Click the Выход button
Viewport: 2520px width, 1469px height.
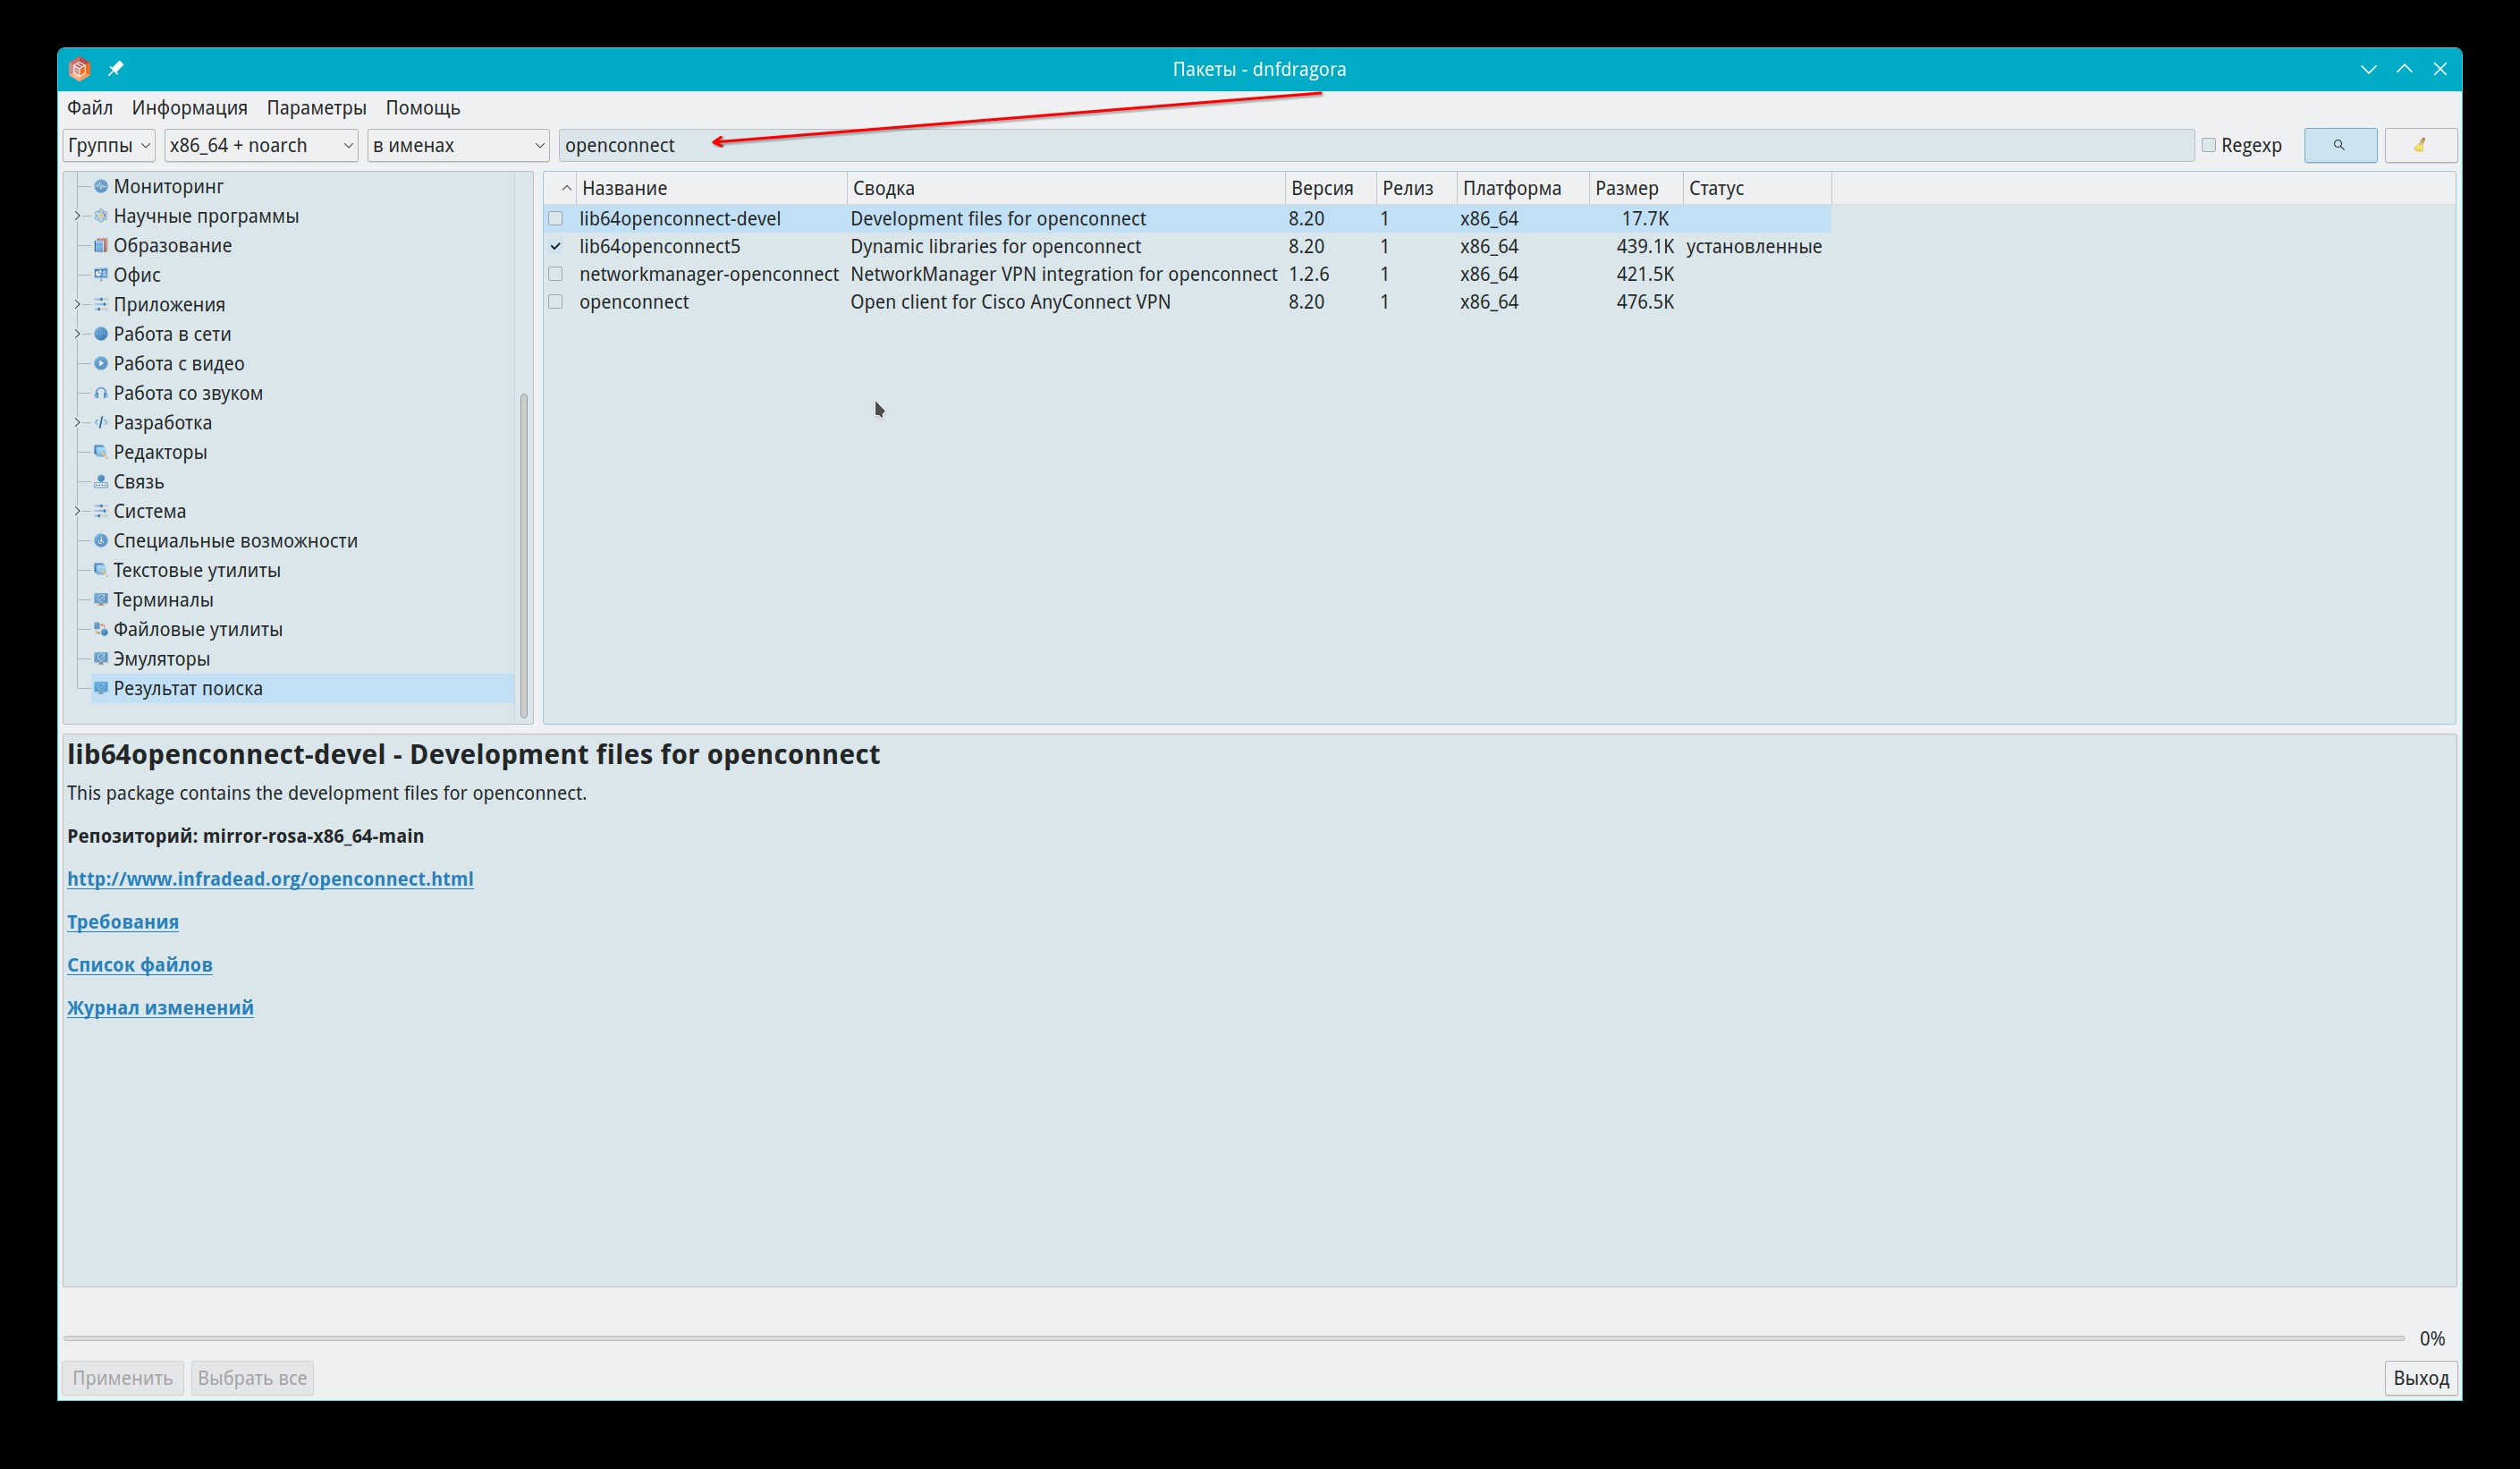coord(2420,1378)
